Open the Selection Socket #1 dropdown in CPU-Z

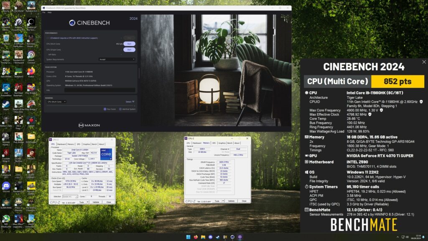[x=70, y=197]
